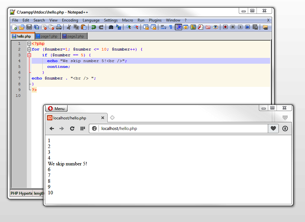Create a new file in Notepad++
Viewport: 305px width, 222px height.
click(14, 27)
